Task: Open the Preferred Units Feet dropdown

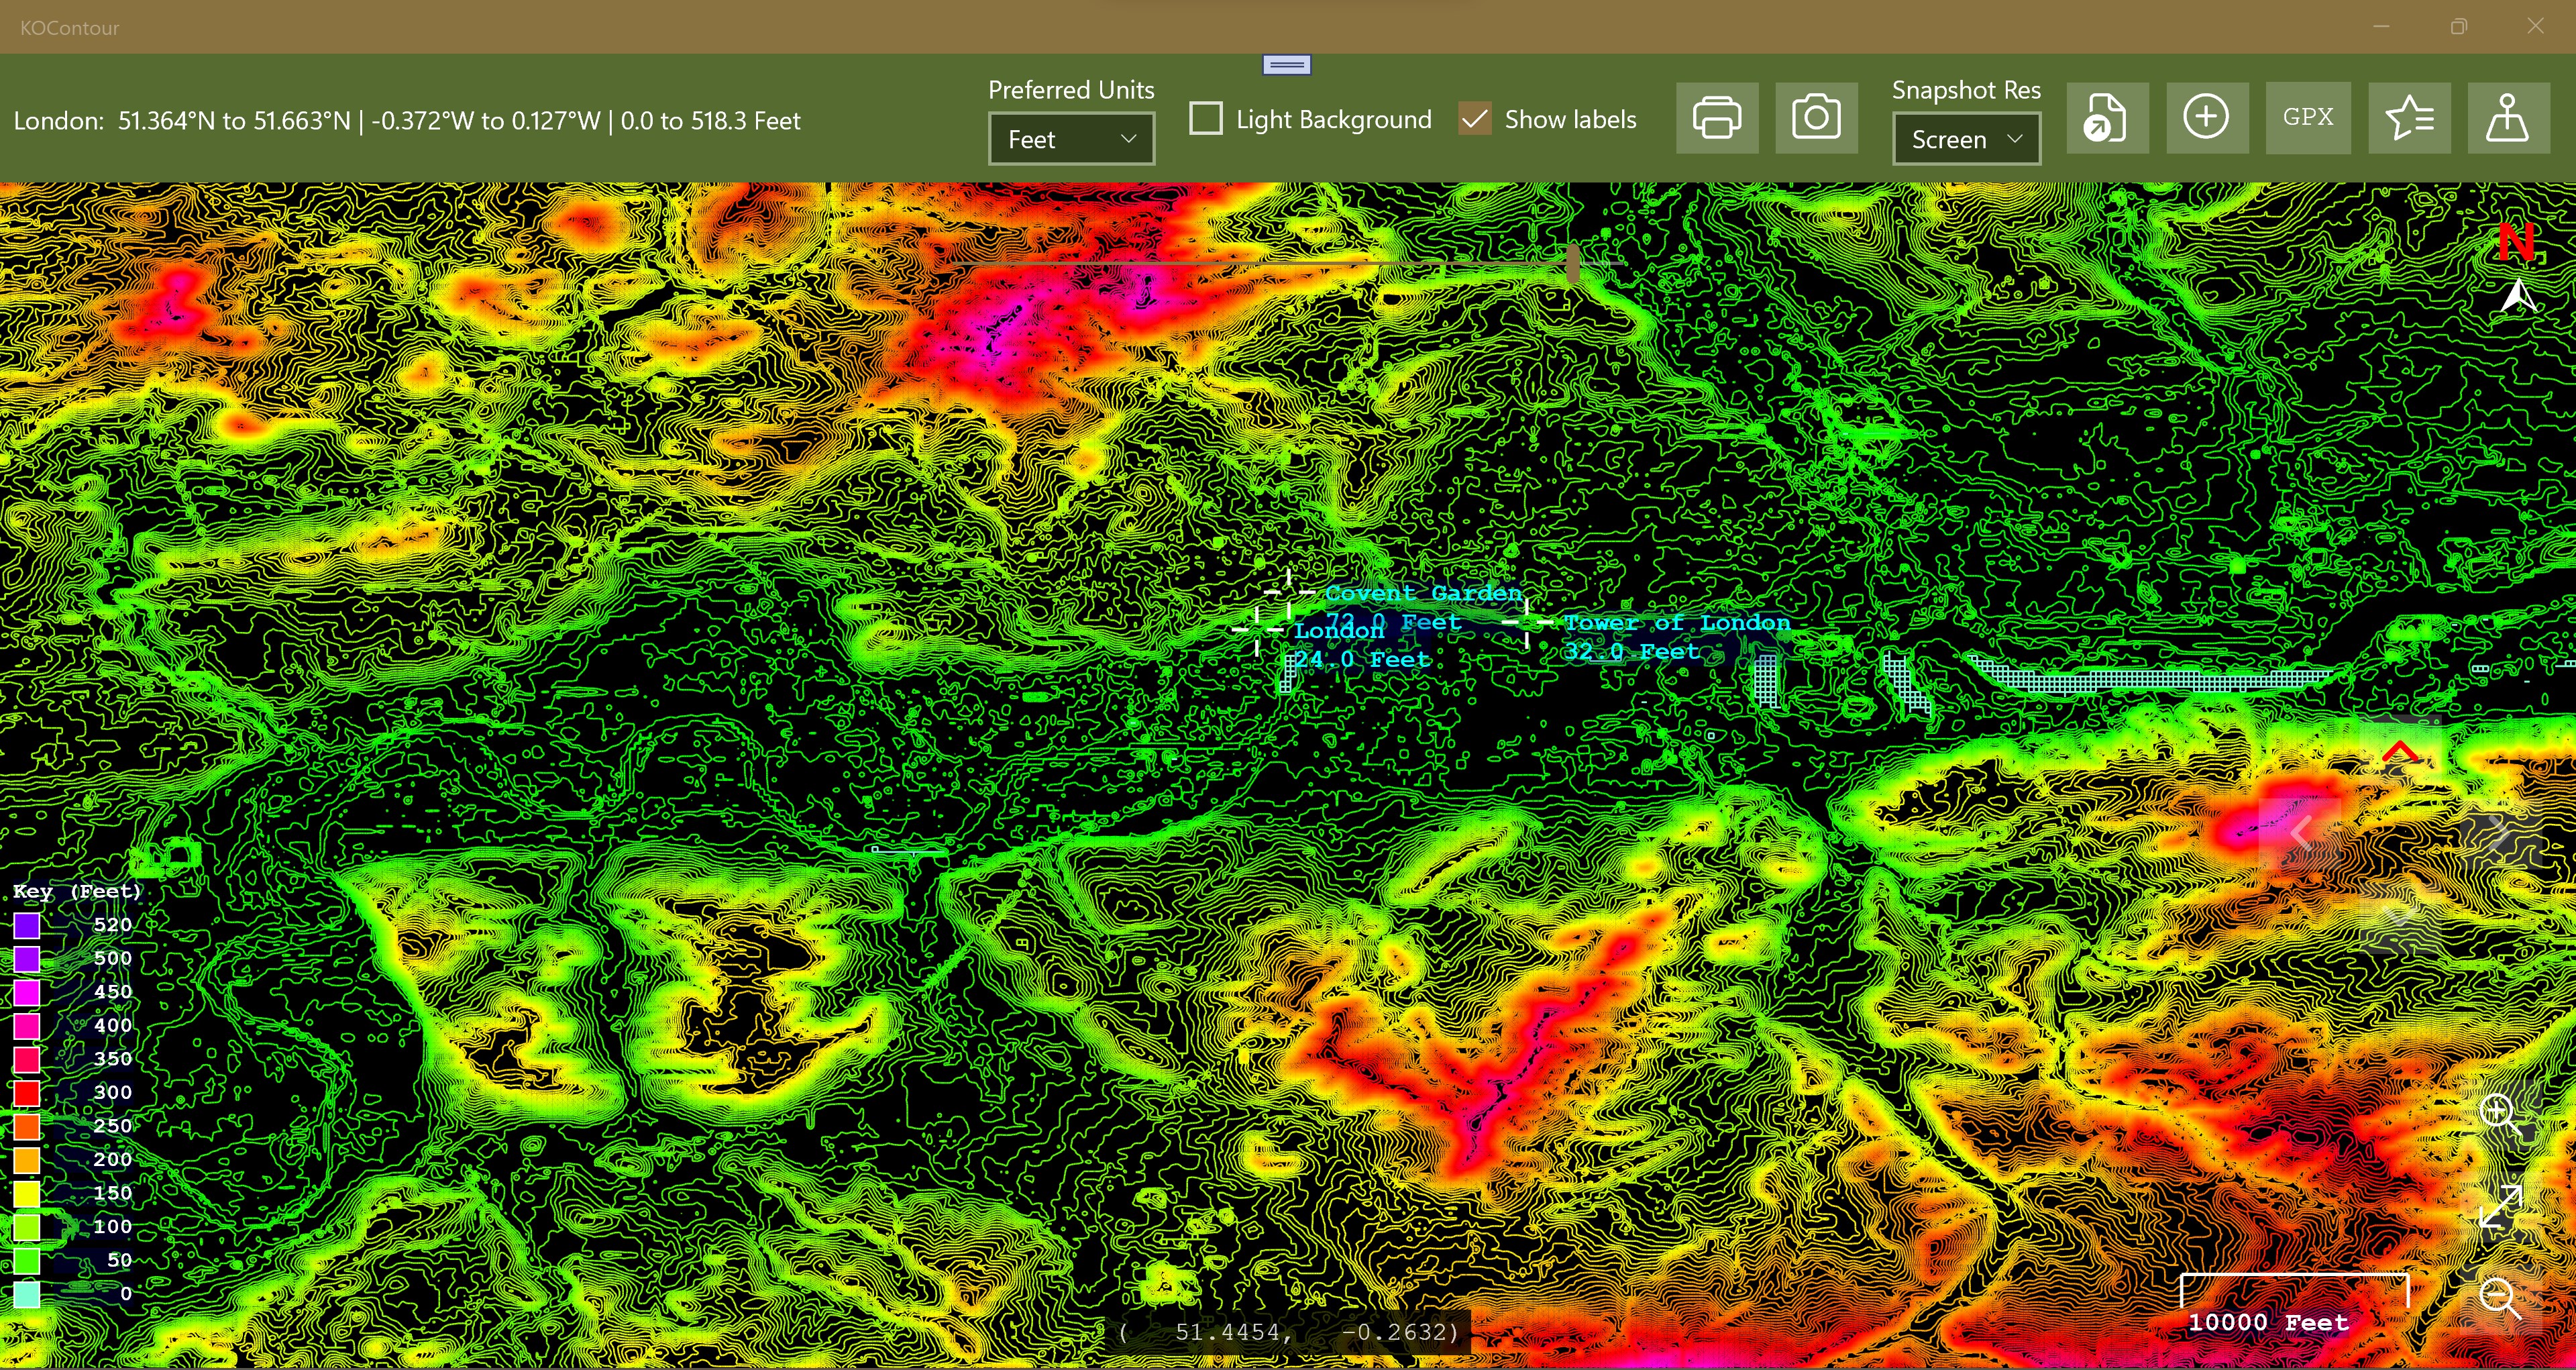Action: coord(1071,139)
